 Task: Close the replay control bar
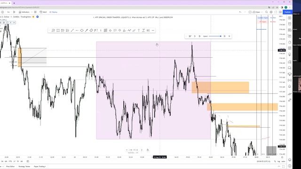click(x=229, y=36)
